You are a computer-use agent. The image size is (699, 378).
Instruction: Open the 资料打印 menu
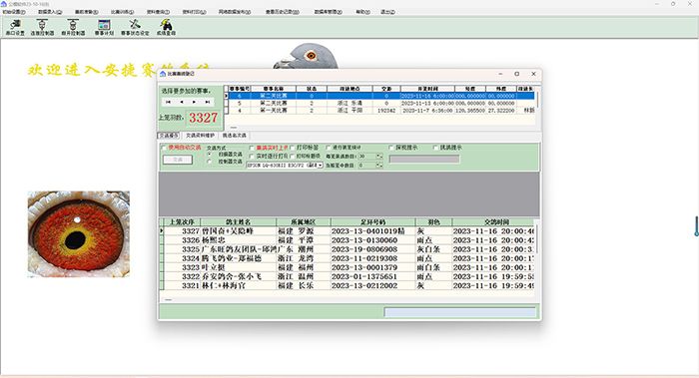(194, 12)
